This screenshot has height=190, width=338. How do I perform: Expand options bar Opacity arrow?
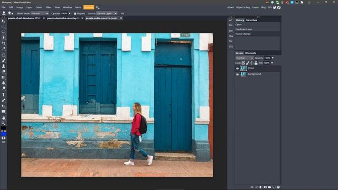(x=69, y=13)
